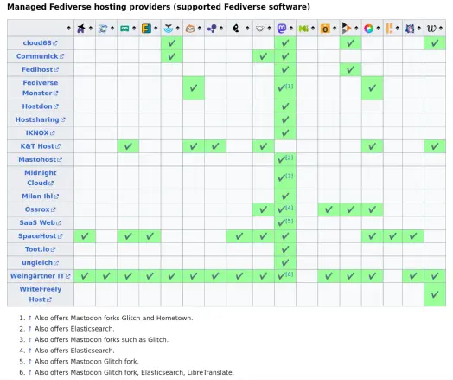
Task: Sort by the Mastodon column arrows
Action: 291,28
